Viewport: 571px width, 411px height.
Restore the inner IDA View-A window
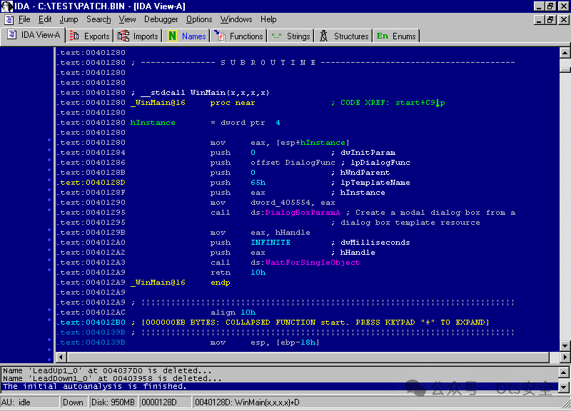click(x=551, y=20)
